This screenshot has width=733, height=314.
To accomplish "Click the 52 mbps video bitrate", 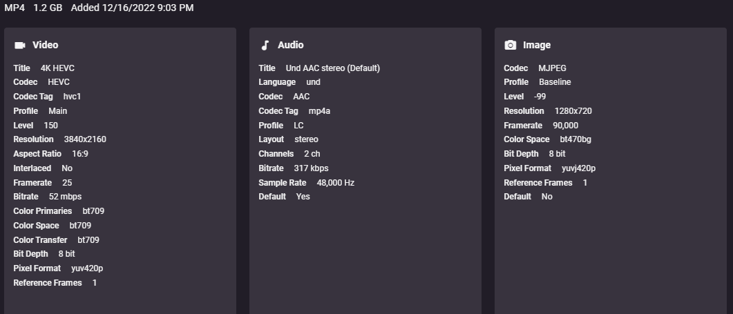I will click(66, 197).
